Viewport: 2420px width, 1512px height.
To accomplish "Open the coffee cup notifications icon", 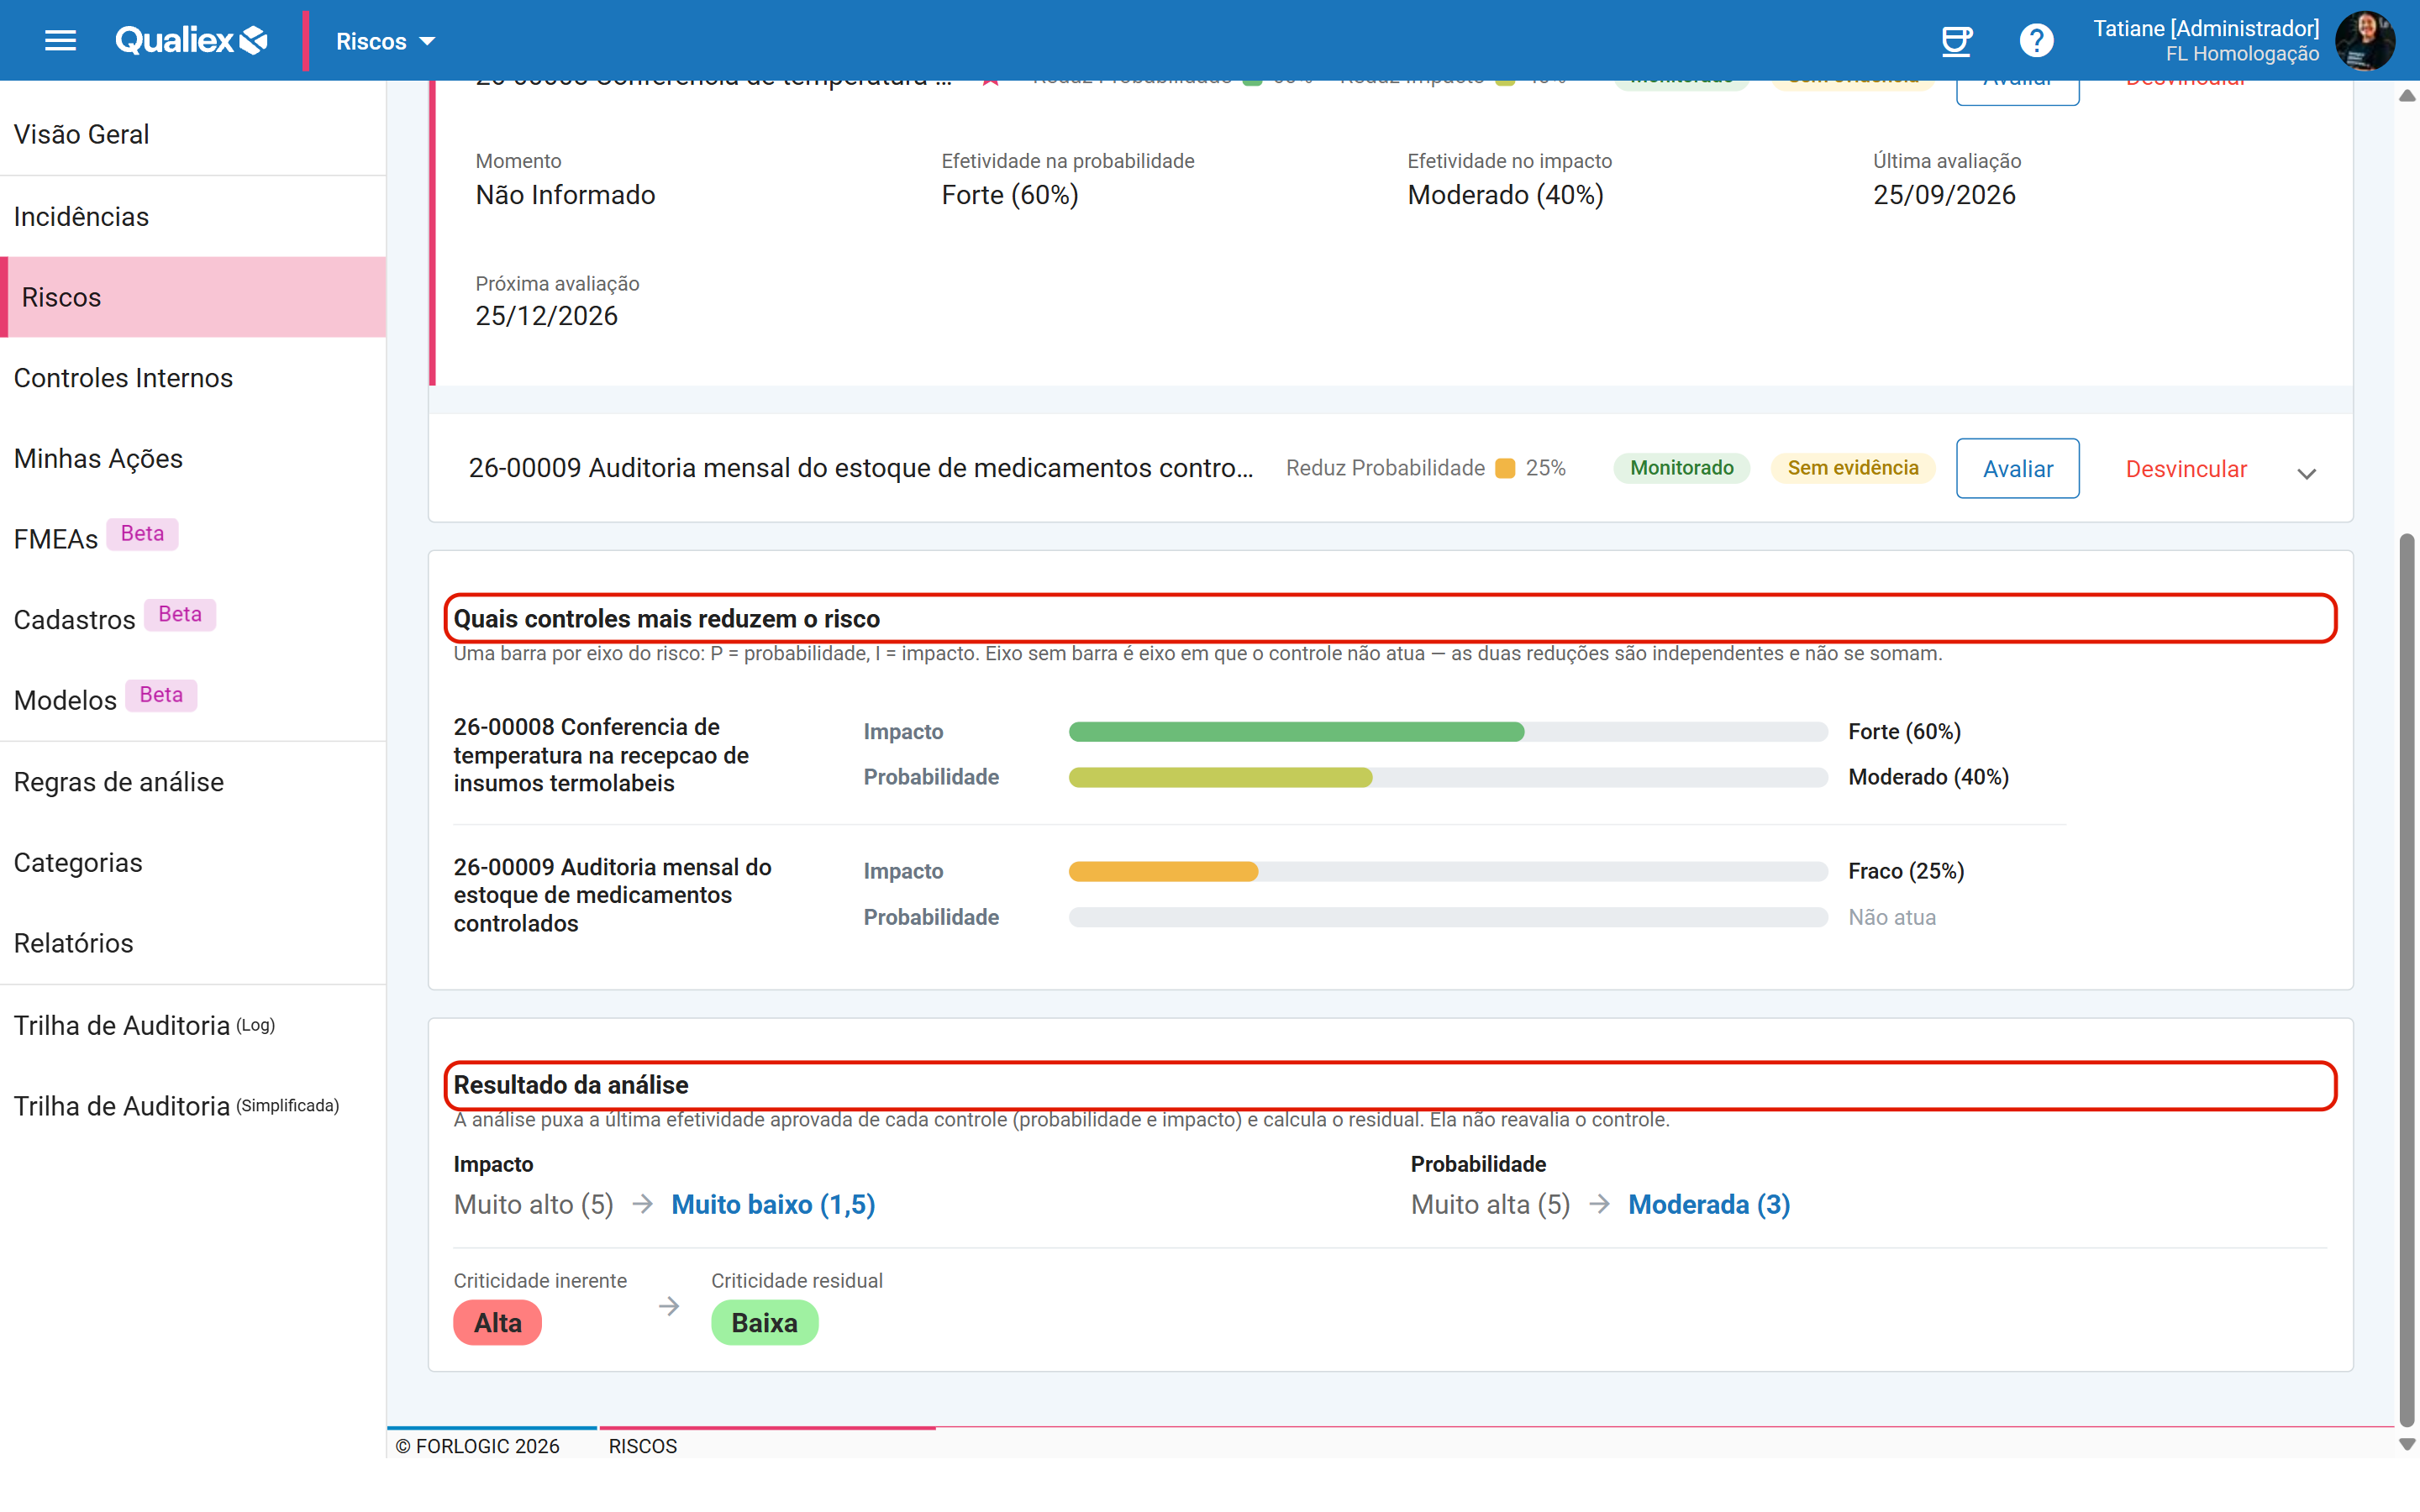I will tap(1955, 41).
